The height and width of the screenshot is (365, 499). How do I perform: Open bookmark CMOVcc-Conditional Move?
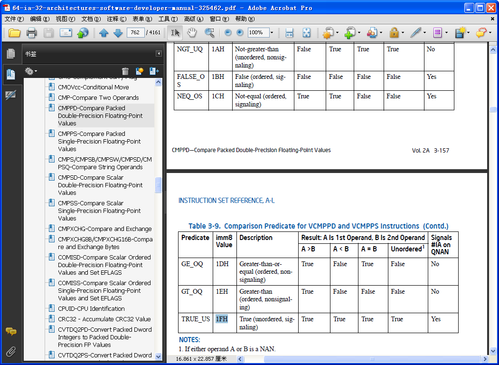coord(93,87)
